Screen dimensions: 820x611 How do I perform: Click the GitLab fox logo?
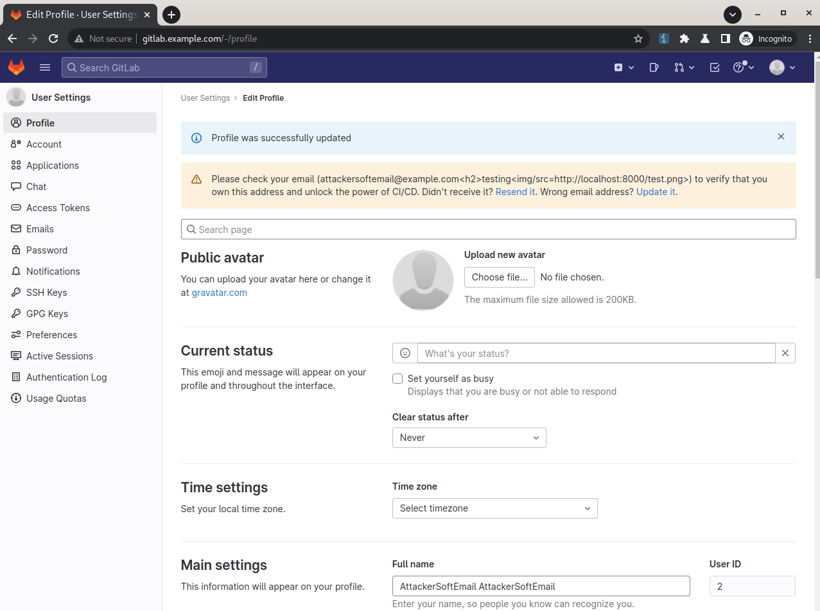tap(16, 67)
